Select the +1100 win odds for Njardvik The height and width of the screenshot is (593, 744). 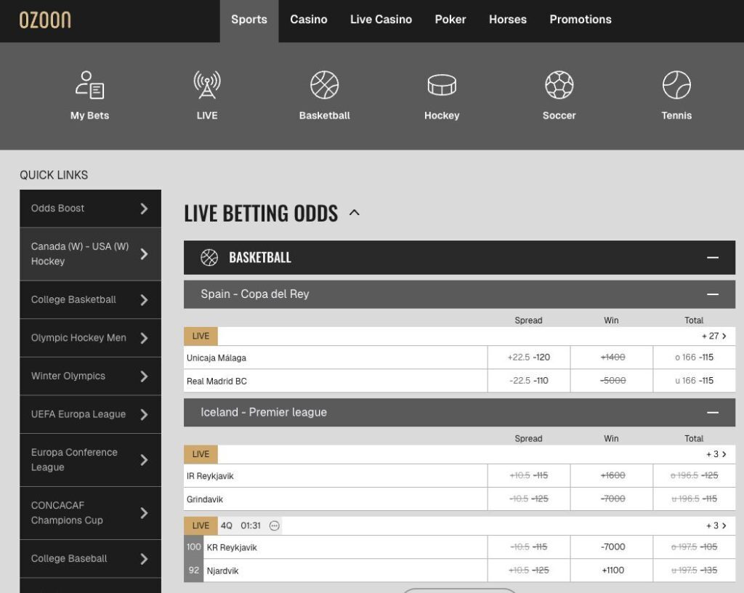point(610,570)
